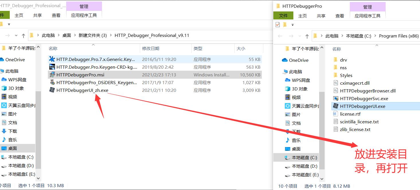Open 主页 tab in left window
This screenshot has width=420, height=190.
[19, 15]
